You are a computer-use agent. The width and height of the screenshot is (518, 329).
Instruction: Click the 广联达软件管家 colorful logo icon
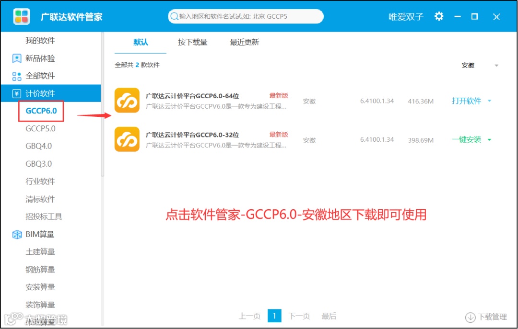22,16
